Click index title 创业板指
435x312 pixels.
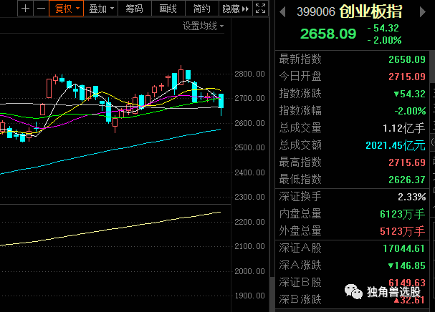pos(371,11)
